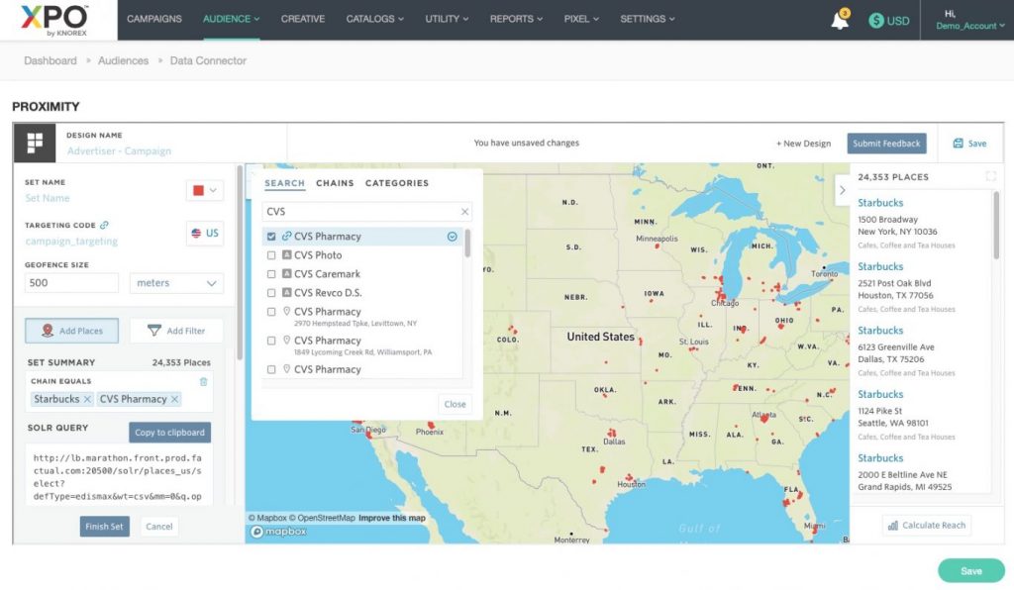Click Improve this map link

pyautogui.click(x=392, y=518)
